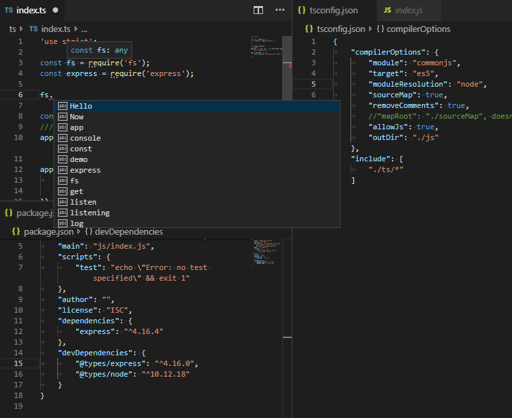The image size is (512, 418).
Task: Open the index.js tab
Action: (409, 10)
